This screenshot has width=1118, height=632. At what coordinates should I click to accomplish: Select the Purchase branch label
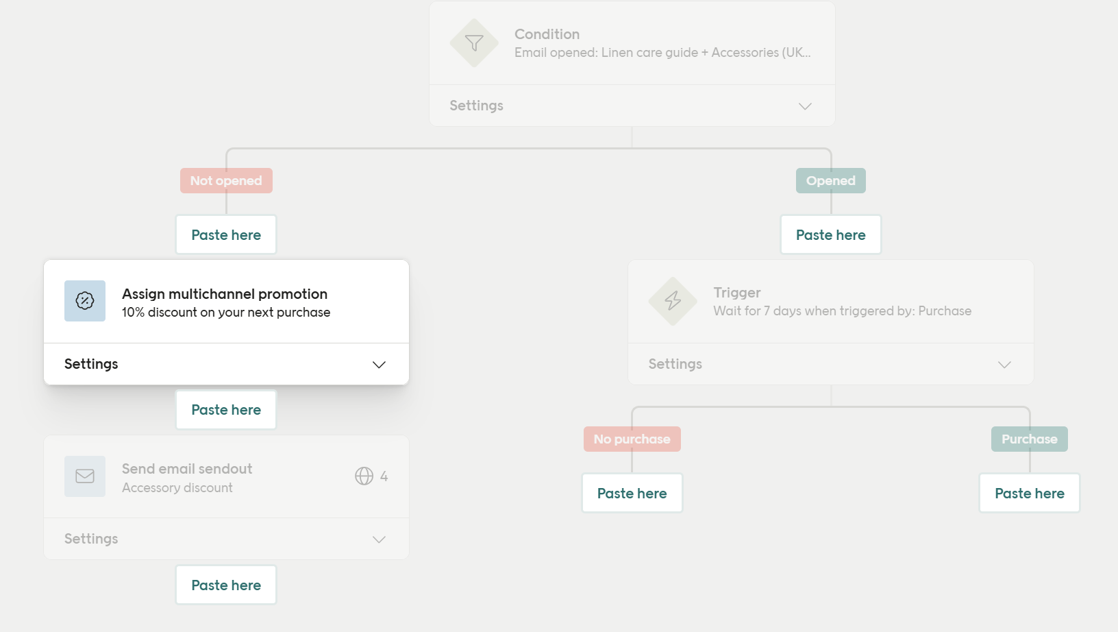(x=1029, y=439)
